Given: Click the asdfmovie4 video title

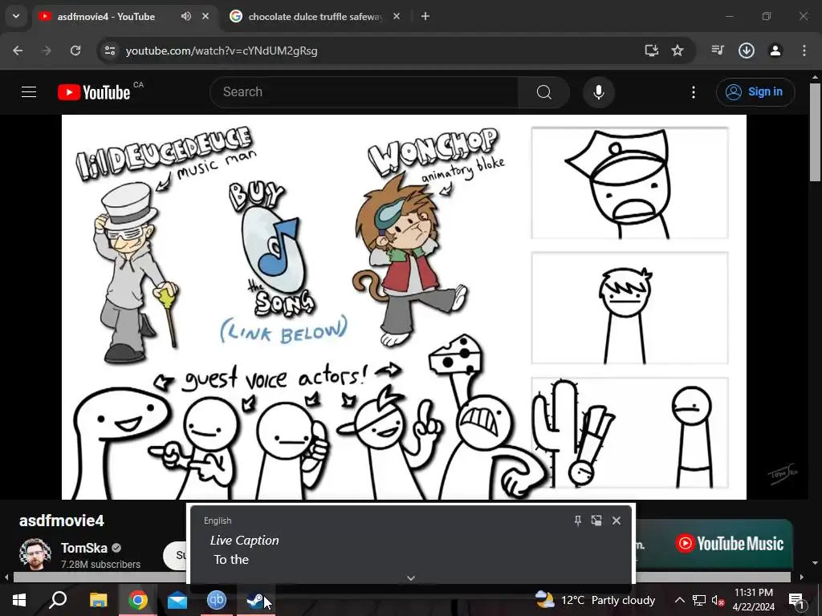Looking at the screenshot, I should coord(62,521).
